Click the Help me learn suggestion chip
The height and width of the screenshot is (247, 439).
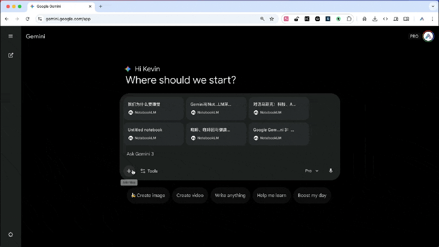pos(271,195)
